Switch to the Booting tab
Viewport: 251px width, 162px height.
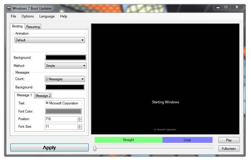pos(17,26)
